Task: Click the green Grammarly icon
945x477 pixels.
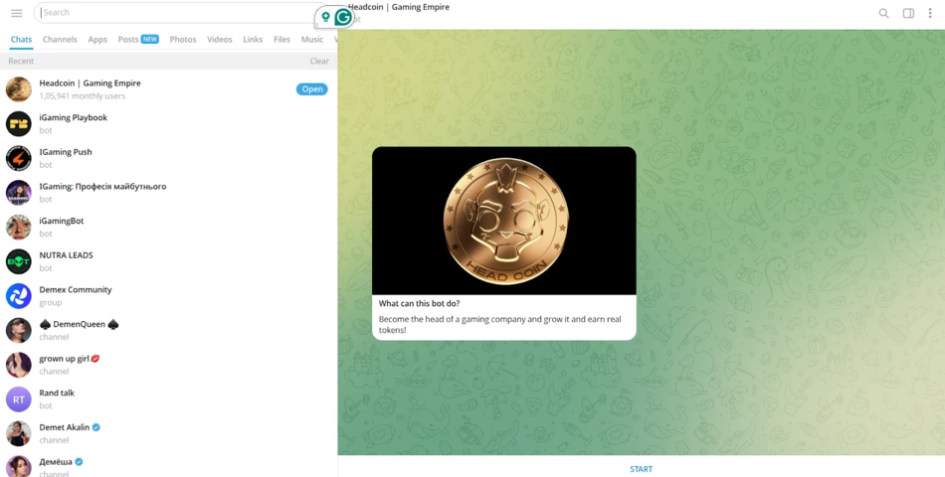Action: [x=343, y=17]
